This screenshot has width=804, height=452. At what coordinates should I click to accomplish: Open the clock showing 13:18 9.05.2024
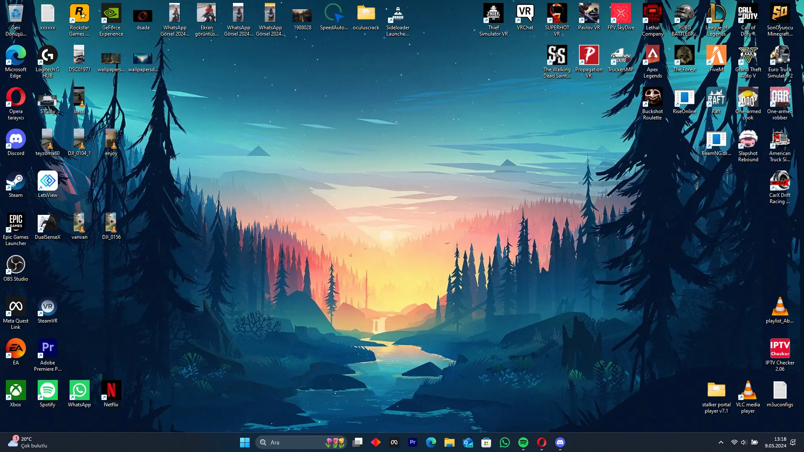point(776,442)
